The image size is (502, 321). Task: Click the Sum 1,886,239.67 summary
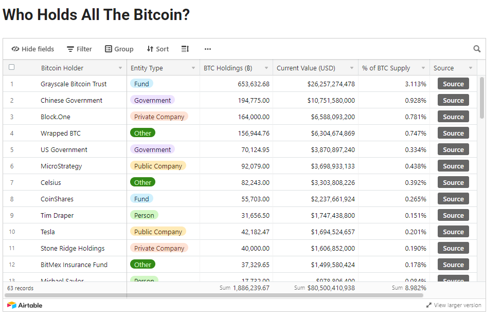244,288
